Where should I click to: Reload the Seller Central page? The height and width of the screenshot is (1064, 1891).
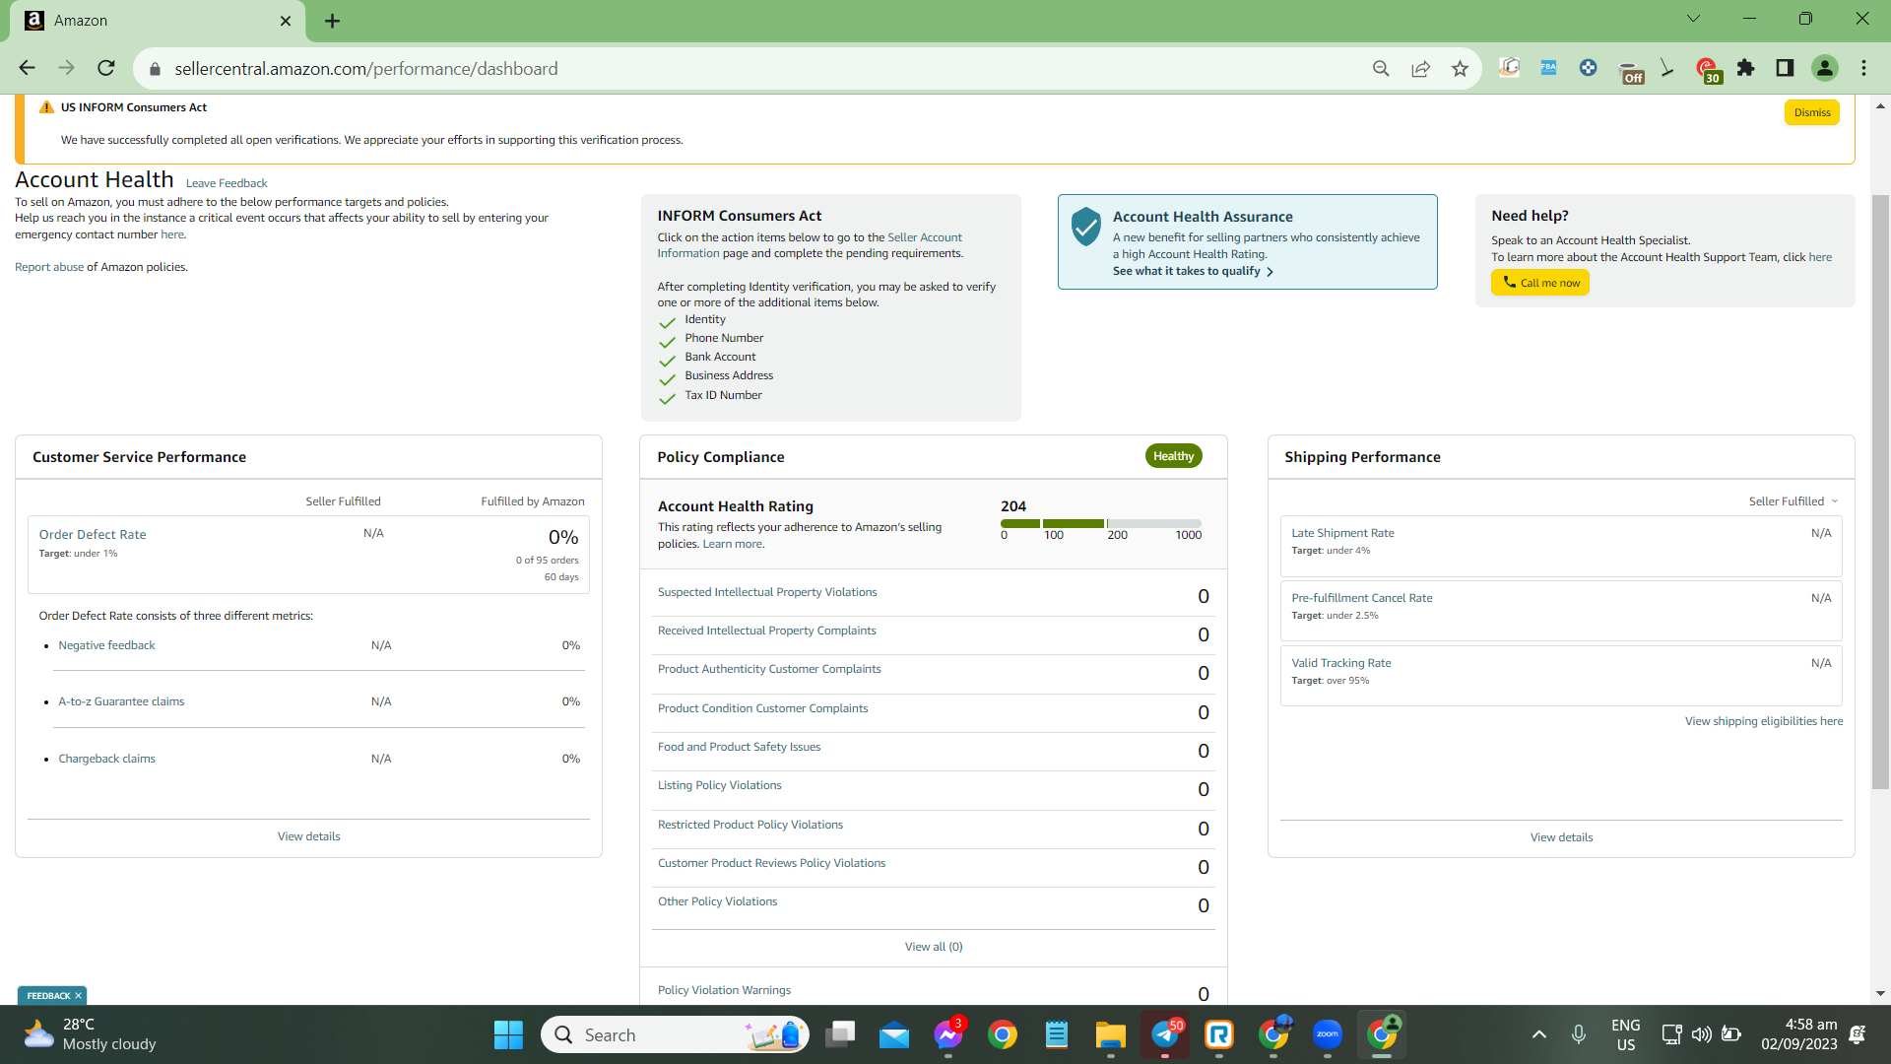pyautogui.click(x=106, y=68)
